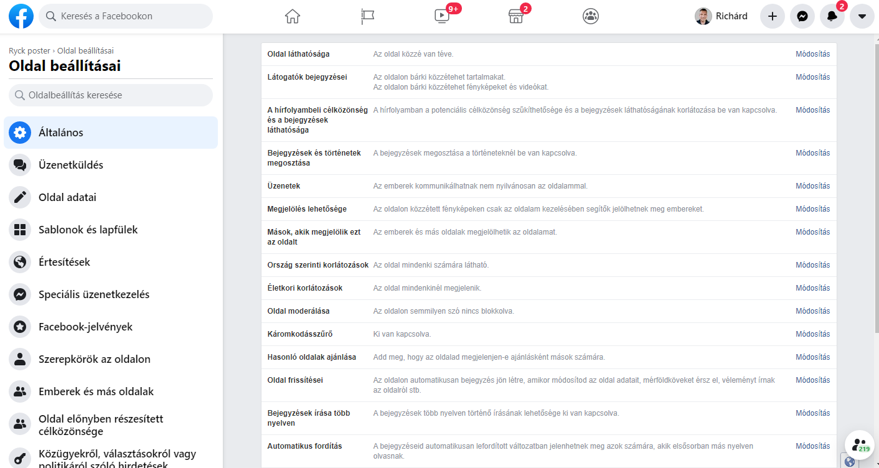Click the Create plus button
Screen dimensions: 879x468
tap(773, 16)
